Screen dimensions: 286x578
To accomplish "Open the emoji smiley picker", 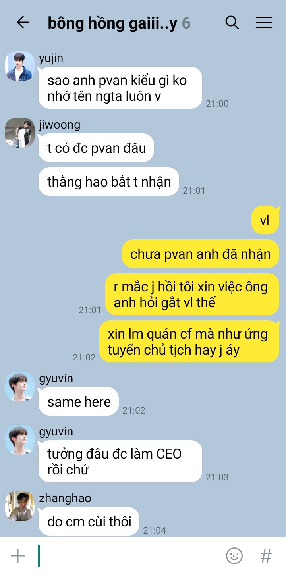I will pyautogui.click(x=234, y=556).
